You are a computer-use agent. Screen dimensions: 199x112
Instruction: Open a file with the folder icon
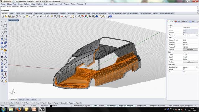[6, 16]
